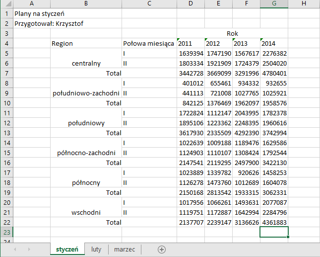The height and width of the screenshot is (257, 320).
Task: Switch to the luty sheet tab
Action: (x=96, y=249)
